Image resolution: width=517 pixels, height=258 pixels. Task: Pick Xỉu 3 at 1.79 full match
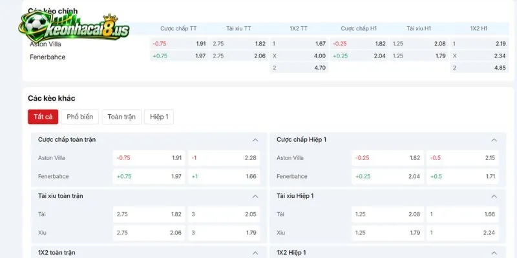[224, 233]
